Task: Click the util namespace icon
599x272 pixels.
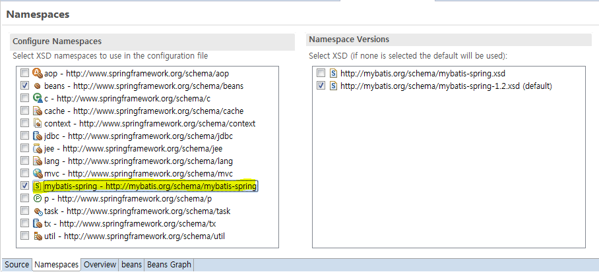Action: pos(37,236)
